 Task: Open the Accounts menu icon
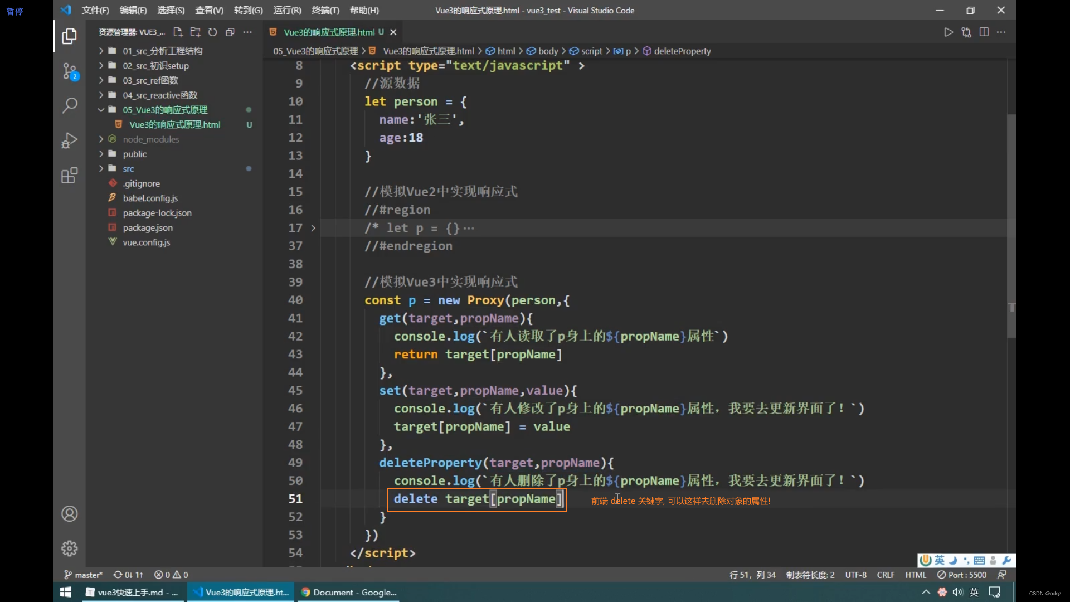[x=69, y=513]
